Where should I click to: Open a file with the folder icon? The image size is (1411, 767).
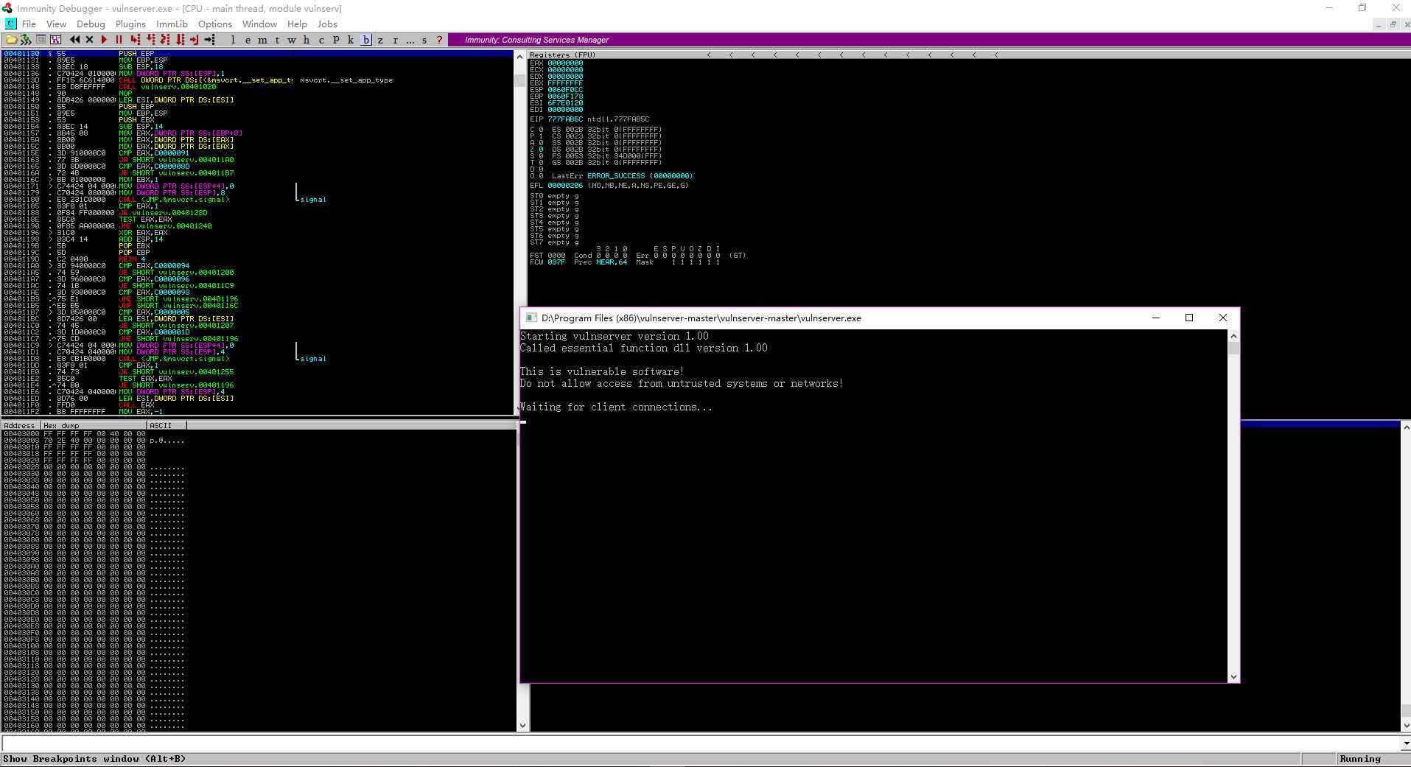click(11, 40)
